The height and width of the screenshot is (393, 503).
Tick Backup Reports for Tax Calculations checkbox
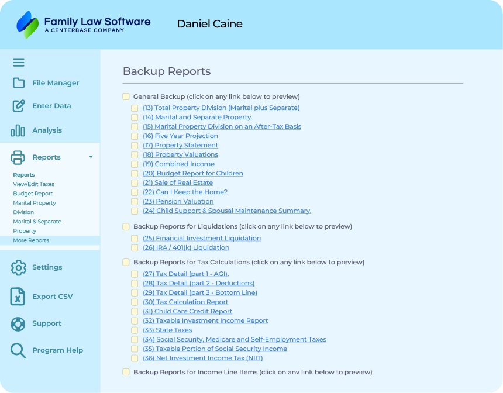click(x=126, y=263)
